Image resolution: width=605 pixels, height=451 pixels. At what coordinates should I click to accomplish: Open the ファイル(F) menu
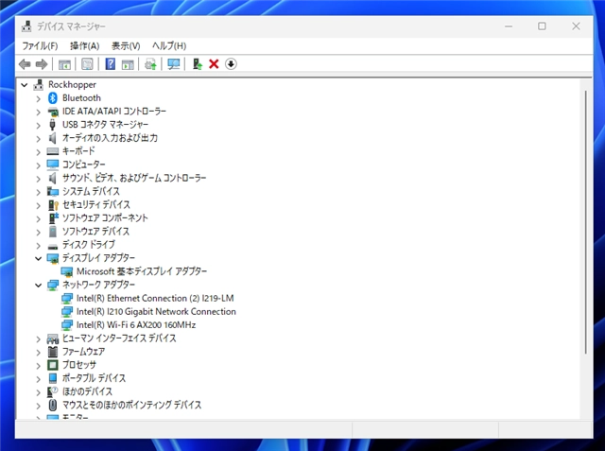[40, 46]
